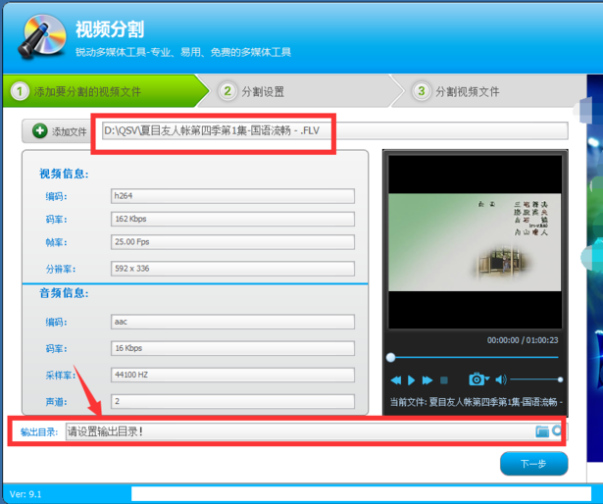The image size is (603, 504).
Task: Click the video preview thumbnail
Action: 475,242
